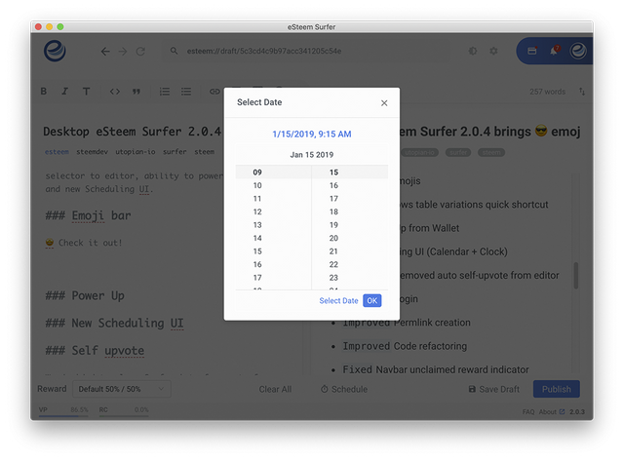Click the eSteem logo icon
Image resolution: width=624 pixels, height=461 pixels.
[55, 51]
